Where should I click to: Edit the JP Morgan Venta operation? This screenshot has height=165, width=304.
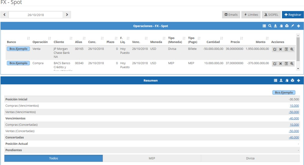[275, 49]
